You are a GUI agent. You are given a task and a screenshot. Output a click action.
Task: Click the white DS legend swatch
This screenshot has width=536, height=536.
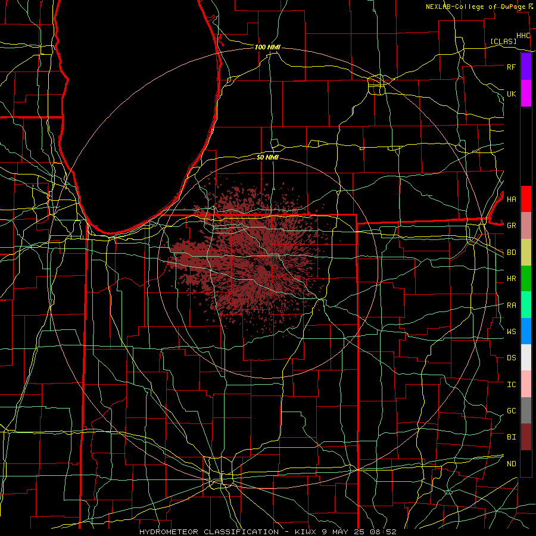coord(526,357)
